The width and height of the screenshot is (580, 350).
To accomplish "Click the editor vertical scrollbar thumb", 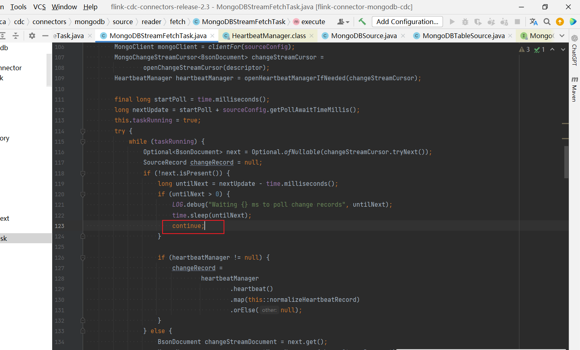I will click(566, 162).
